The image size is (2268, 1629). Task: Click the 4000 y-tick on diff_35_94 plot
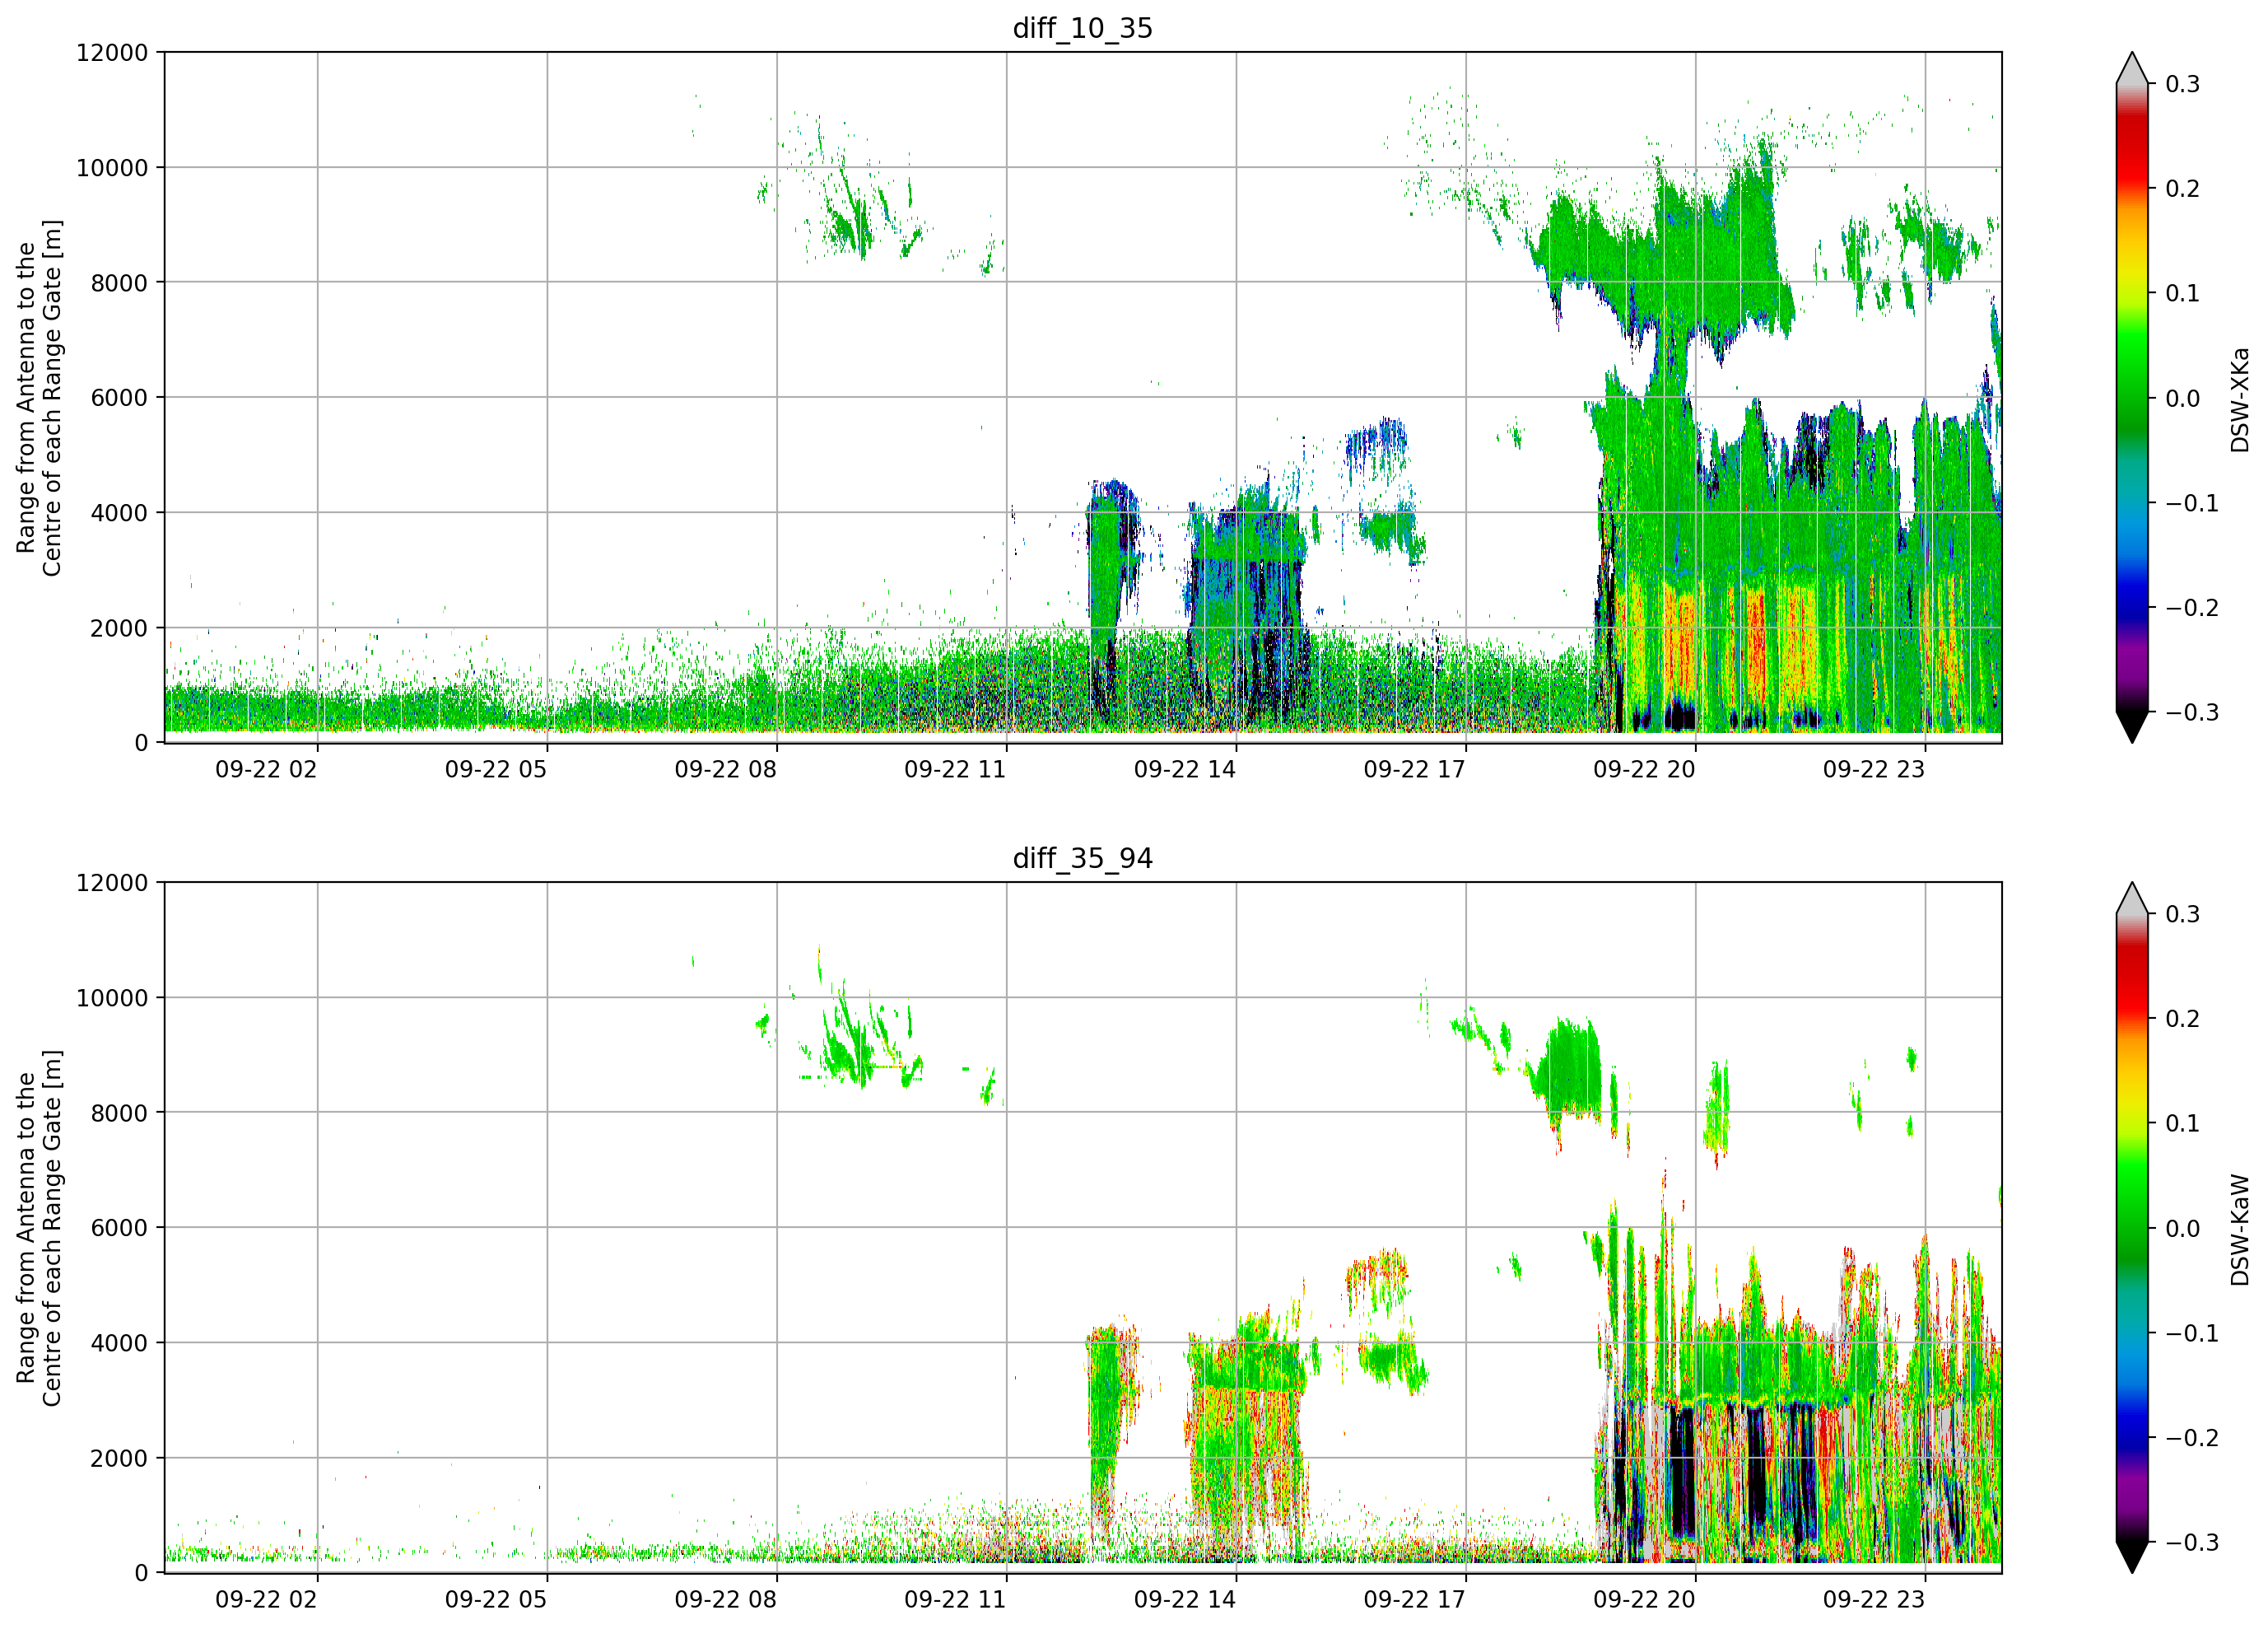tap(119, 1343)
